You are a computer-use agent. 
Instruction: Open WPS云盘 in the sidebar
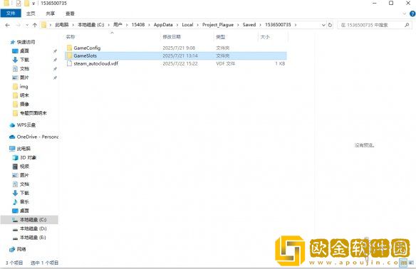26,125
